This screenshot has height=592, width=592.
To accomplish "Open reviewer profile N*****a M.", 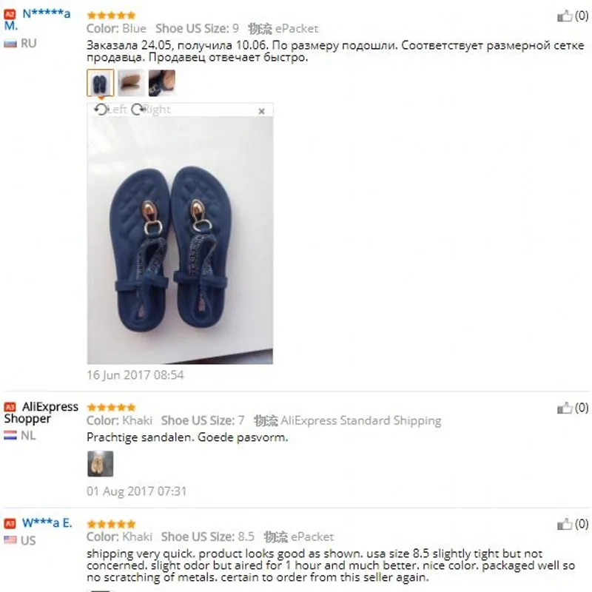I will (37, 20).
